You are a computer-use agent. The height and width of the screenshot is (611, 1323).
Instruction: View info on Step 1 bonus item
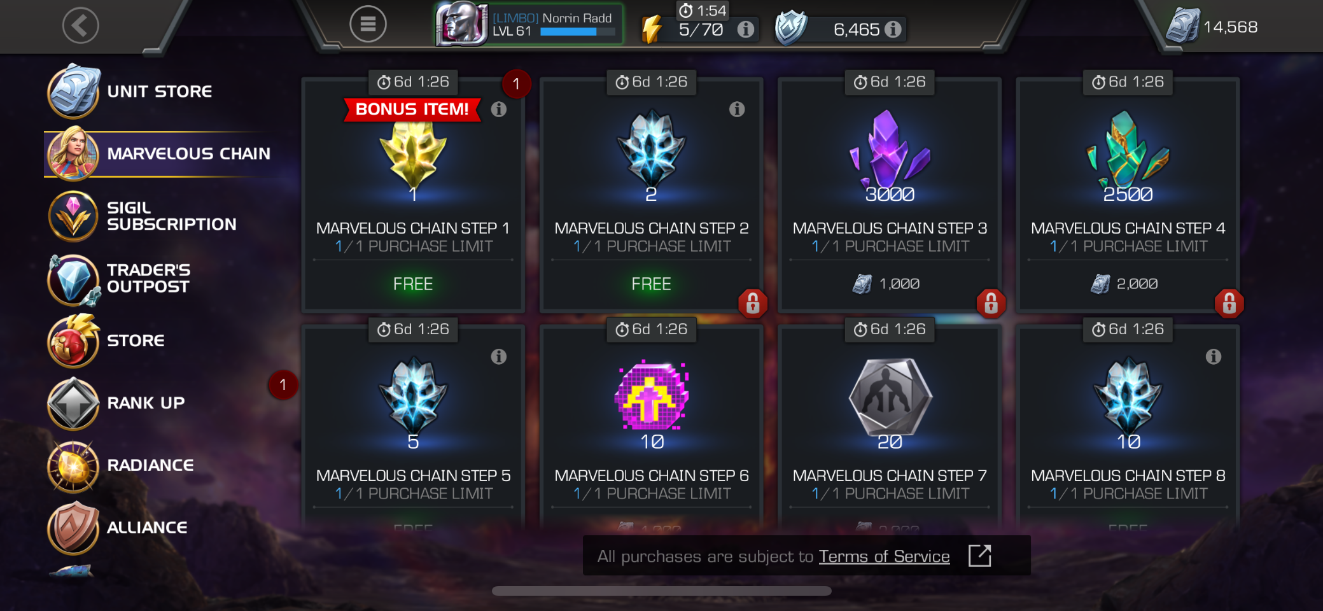point(499,109)
